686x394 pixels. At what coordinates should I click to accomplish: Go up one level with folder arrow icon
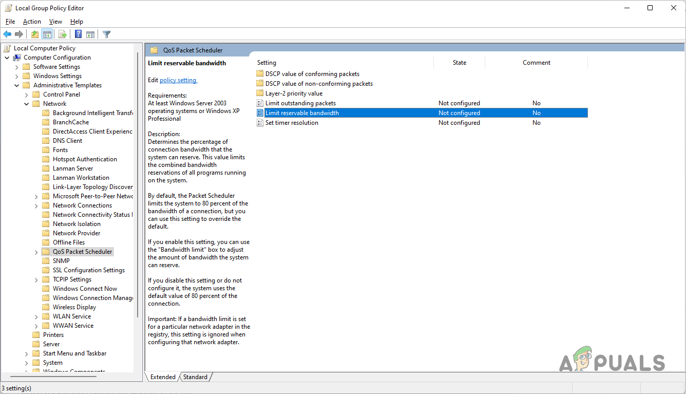point(34,34)
